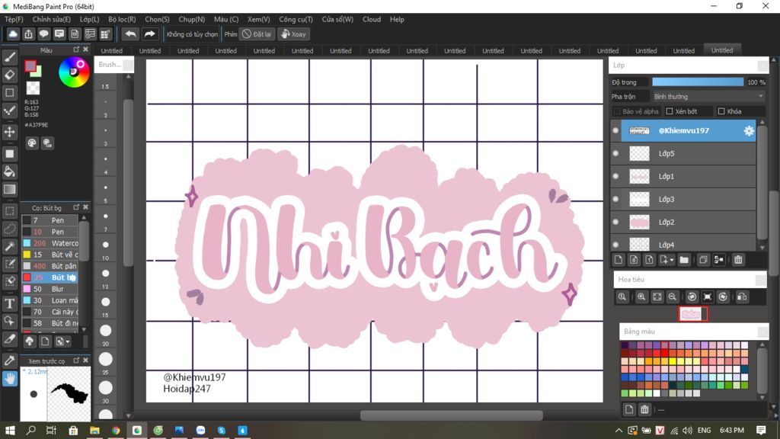Select the Text tool
The height and width of the screenshot is (439, 780).
(9, 303)
